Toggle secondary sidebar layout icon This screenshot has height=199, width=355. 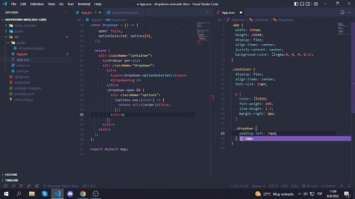(x=308, y=4)
